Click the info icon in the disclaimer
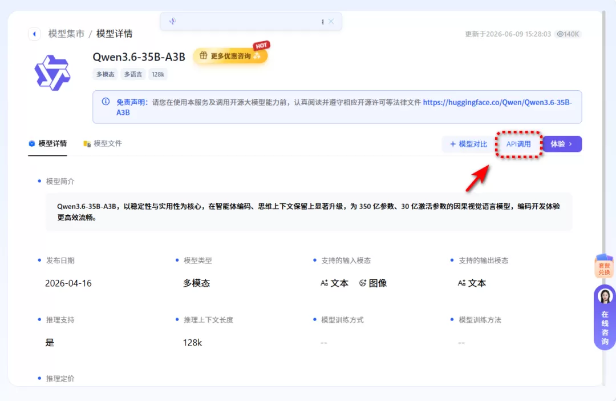 (x=106, y=102)
